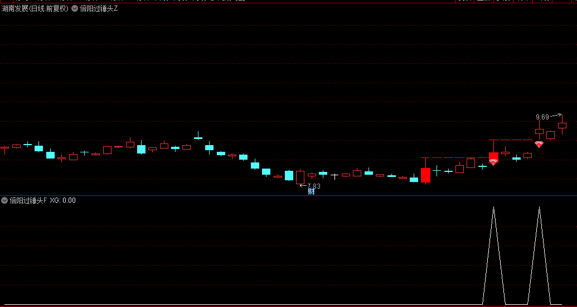
Task: Click the 7.83 low price label
Action: [x=314, y=186]
